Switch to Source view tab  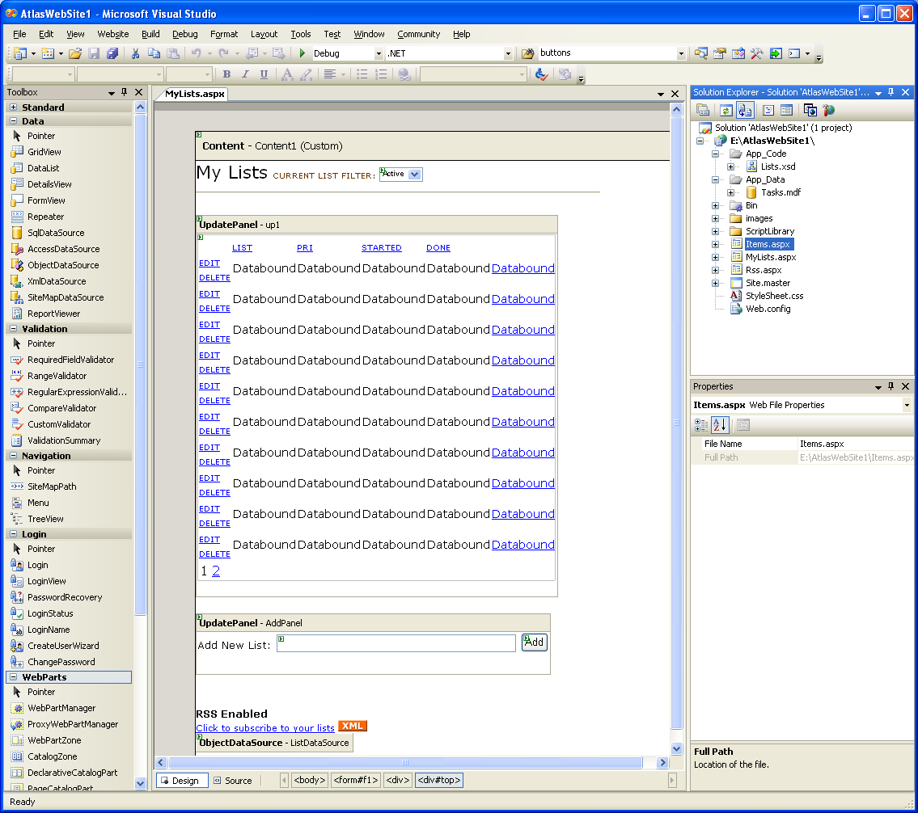(x=233, y=781)
